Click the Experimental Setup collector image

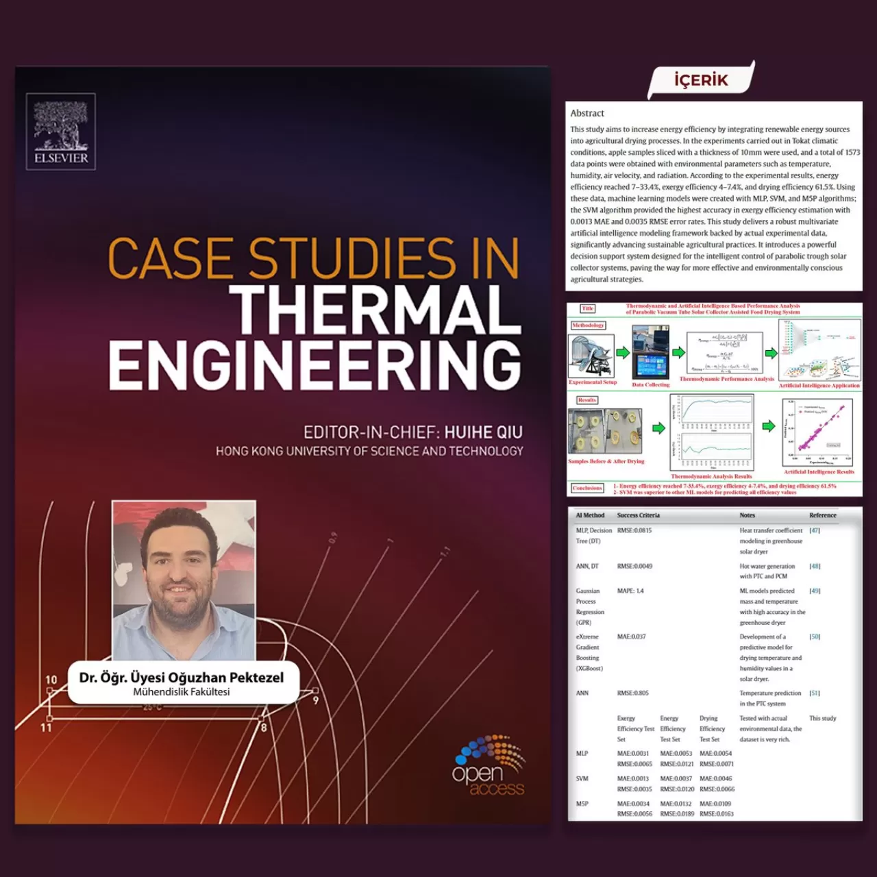(591, 355)
